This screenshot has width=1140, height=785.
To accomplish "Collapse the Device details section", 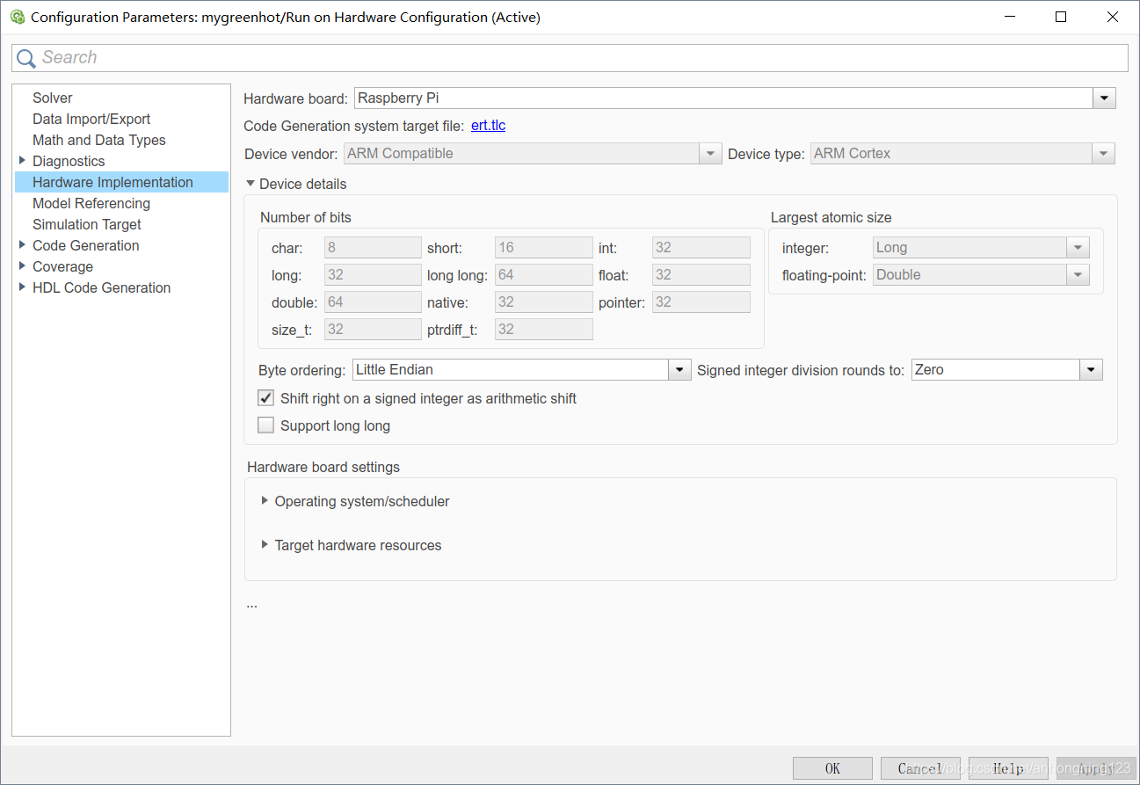I will click(251, 184).
